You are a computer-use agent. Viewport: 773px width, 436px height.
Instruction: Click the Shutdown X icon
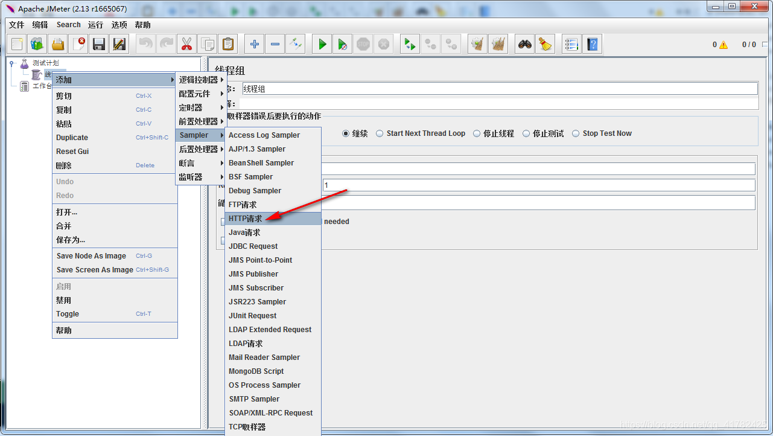384,44
